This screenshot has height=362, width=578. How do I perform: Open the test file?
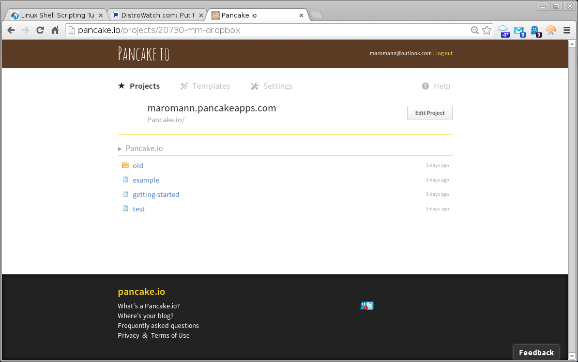click(x=139, y=209)
